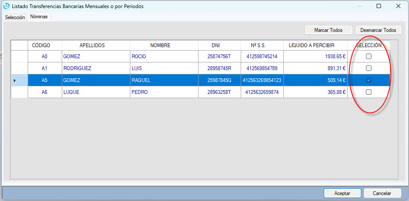Select the cell with surname RODRIGUEZ
This screenshot has width=409, height=201.
pos(95,68)
